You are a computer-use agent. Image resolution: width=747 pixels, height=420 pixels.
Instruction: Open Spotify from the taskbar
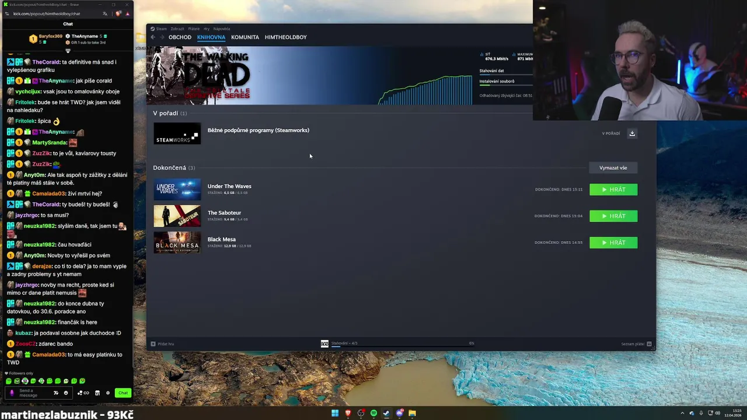pos(373,413)
